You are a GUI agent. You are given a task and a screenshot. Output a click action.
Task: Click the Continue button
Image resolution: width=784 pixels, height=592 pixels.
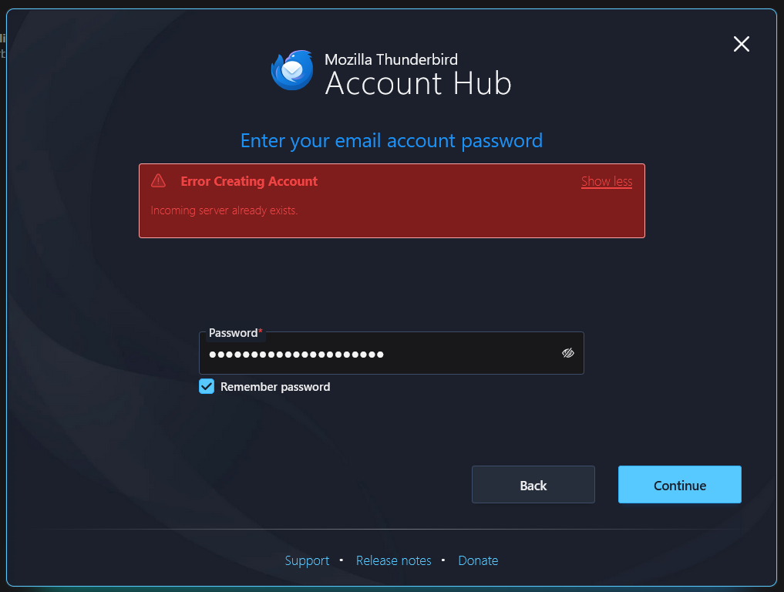click(679, 485)
